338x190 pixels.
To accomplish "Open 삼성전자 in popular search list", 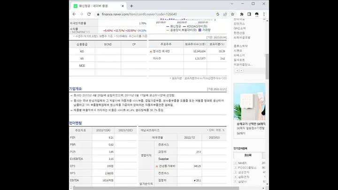I will 244,172.
